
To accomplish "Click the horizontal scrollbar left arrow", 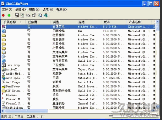I will 3,111.
